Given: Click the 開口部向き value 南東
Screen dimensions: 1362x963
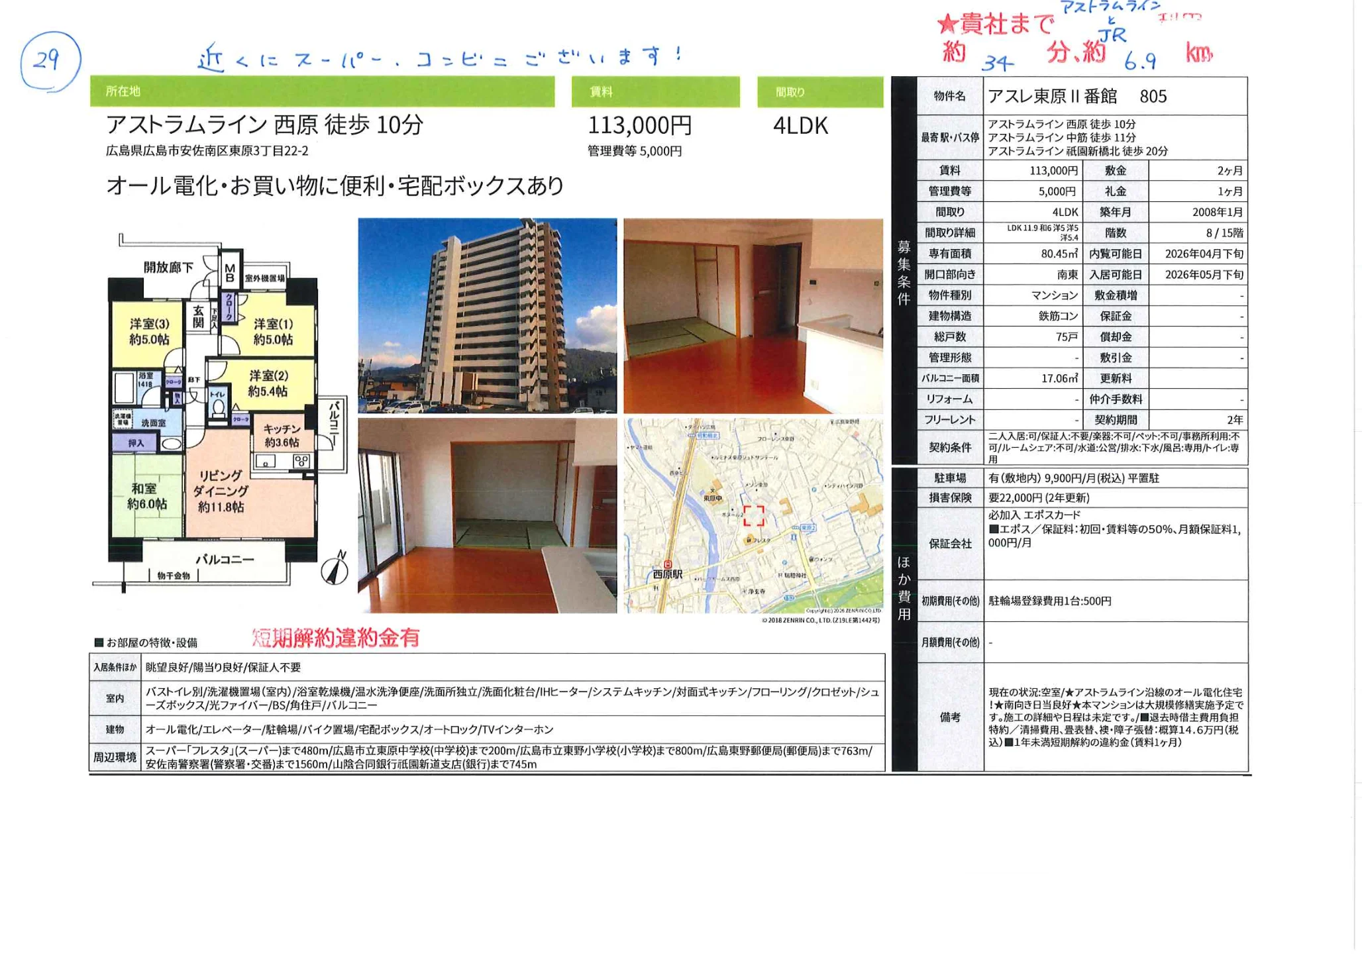Looking at the screenshot, I should (x=1067, y=275).
